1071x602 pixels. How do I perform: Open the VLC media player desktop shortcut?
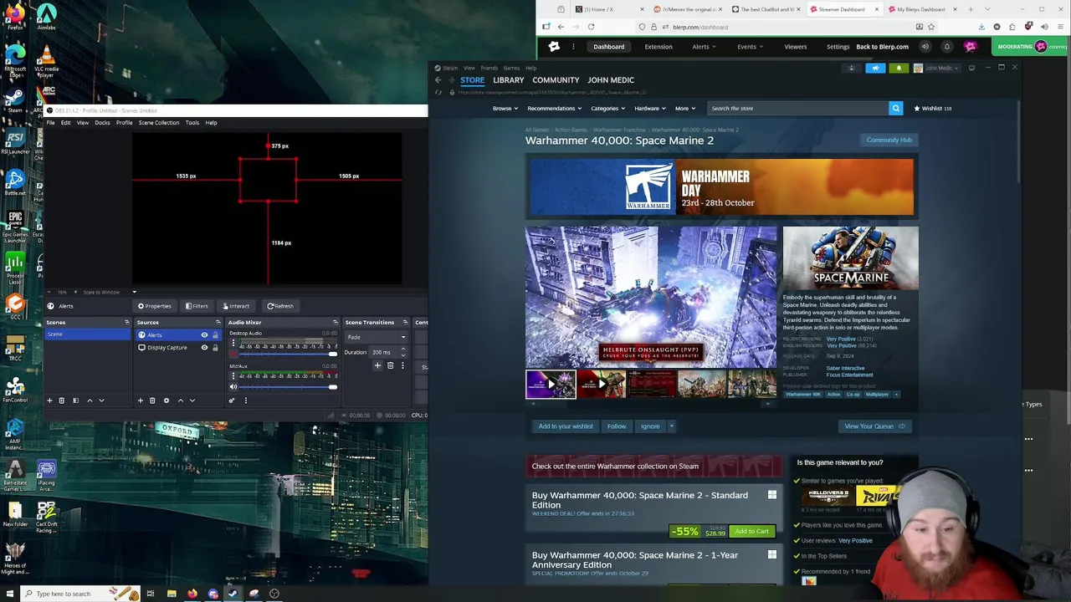[46, 60]
